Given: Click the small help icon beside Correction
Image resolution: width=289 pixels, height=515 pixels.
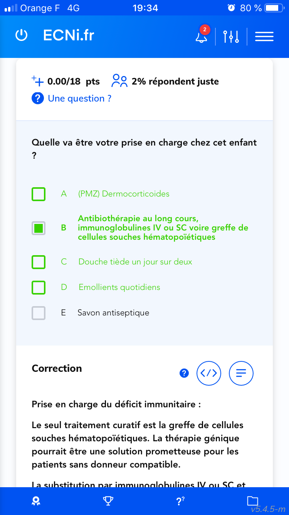Looking at the screenshot, I should (184, 373).
